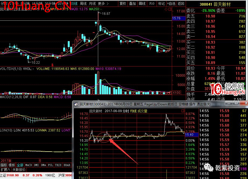Click the LON(10) indicator label
This screenshot has width=248, height=179.
6,130
